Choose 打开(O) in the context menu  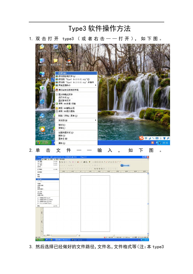76,73
